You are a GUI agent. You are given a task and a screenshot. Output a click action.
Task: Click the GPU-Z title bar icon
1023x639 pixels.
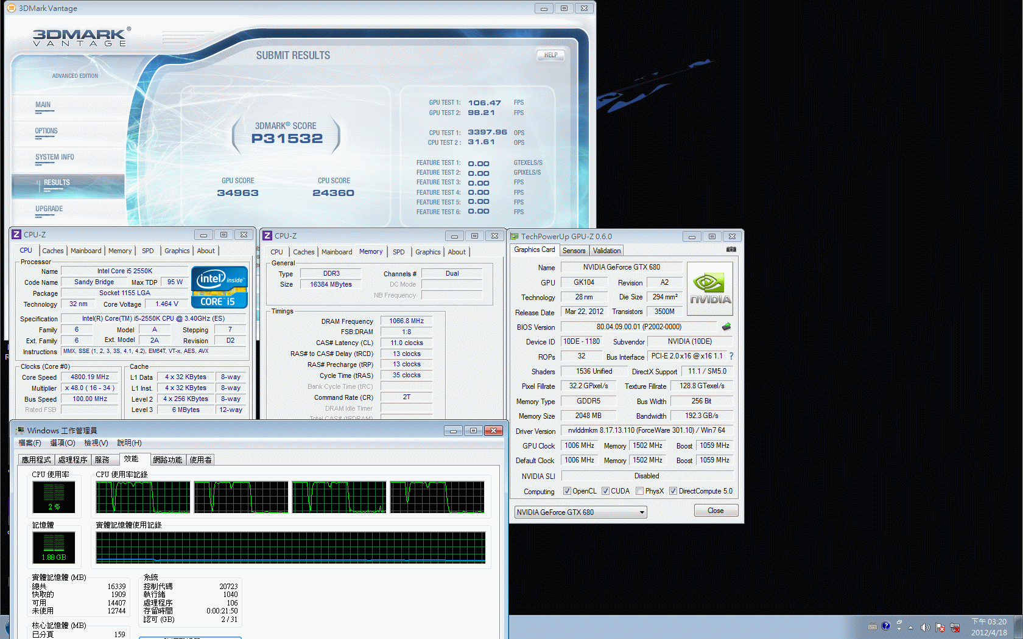coord(515,236)
